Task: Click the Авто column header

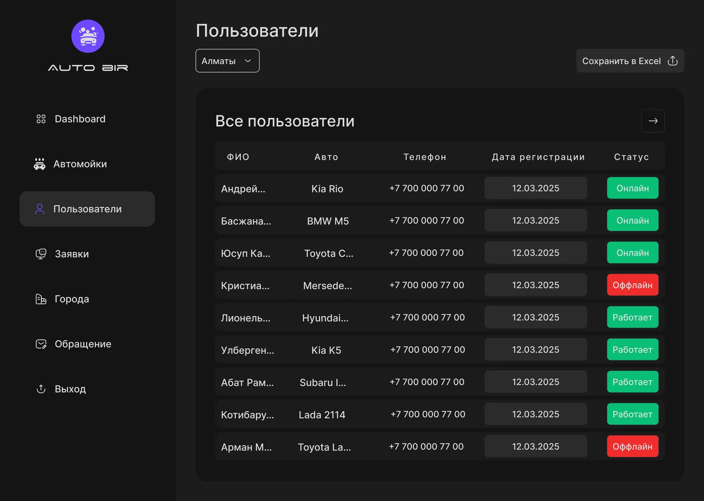Action: pos(326,157)
